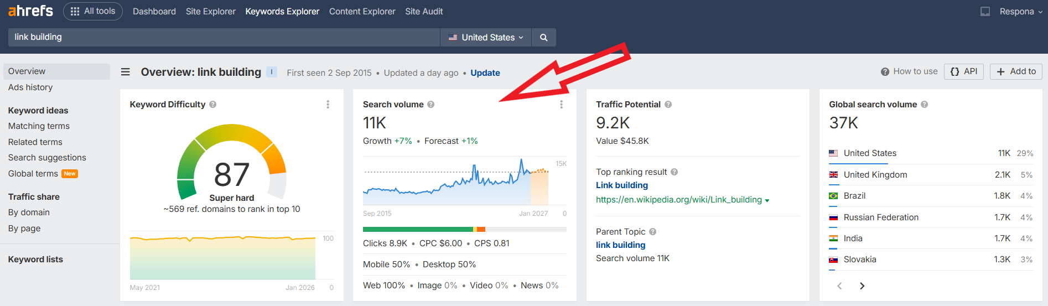1048x306 pixels.
Task: Select the Keywords Explorer tab
Action: coord(282,11)
